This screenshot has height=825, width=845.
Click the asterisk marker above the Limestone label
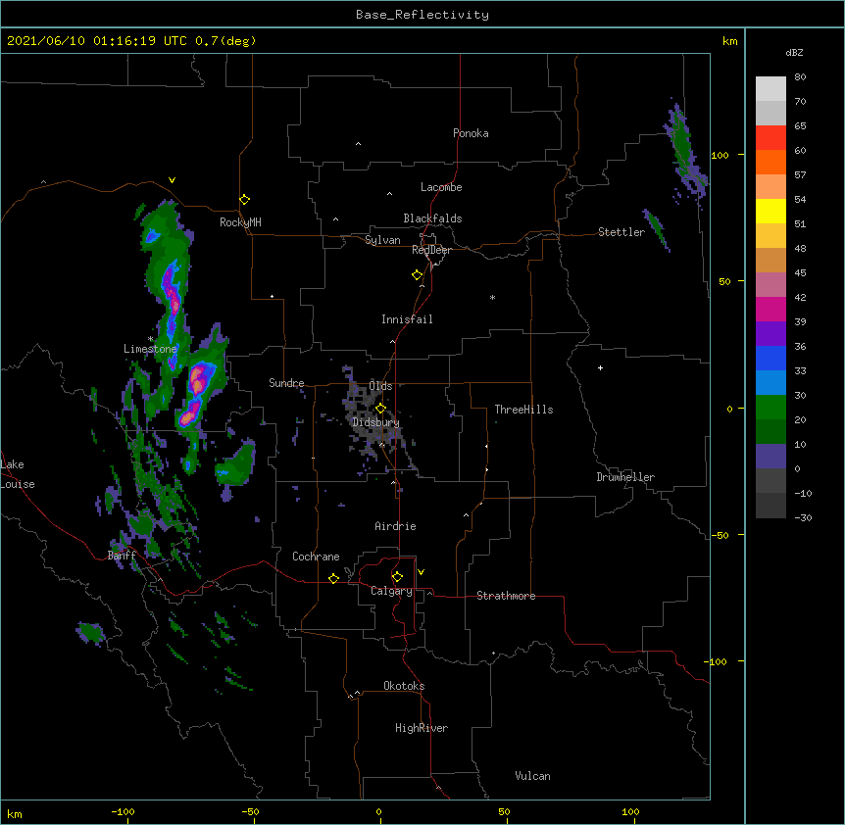click(x=150, y=339)
